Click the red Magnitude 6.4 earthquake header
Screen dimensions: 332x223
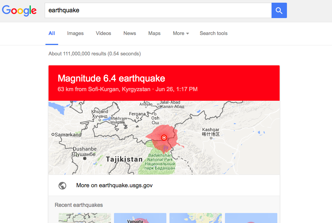[164, 83]
